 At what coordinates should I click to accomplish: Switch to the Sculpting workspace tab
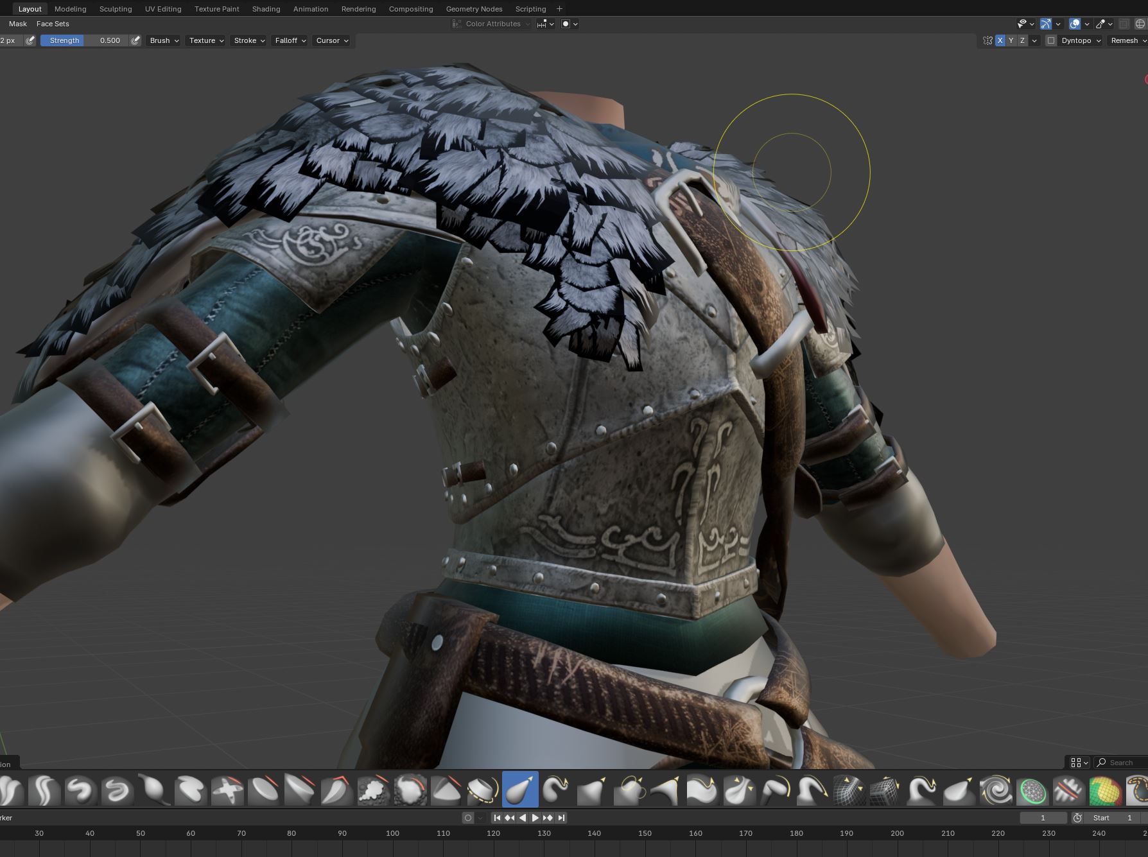(x=116, y=9)
